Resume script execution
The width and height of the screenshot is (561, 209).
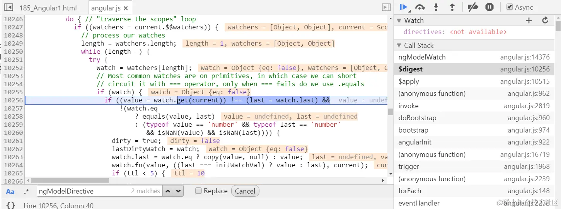(403, 7)
